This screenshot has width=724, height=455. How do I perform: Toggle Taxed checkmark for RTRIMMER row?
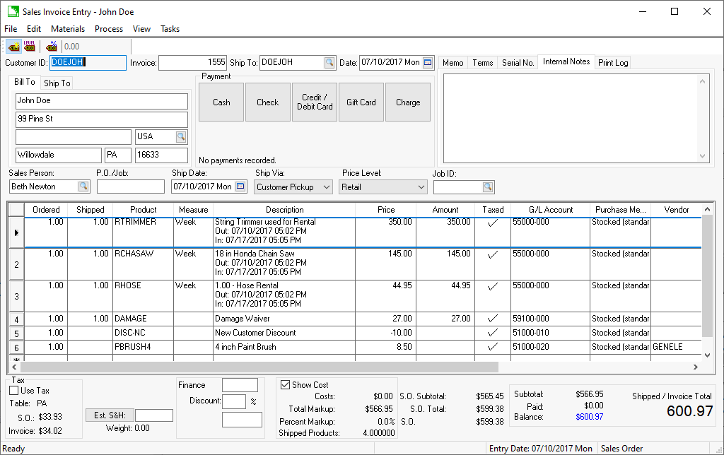tap(493, 223)
